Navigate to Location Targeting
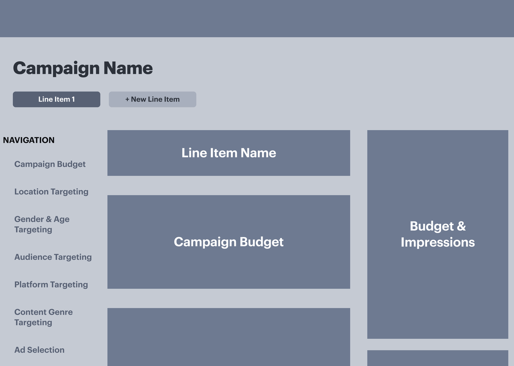Screen dimensions: 514x366 click(51, 191)
